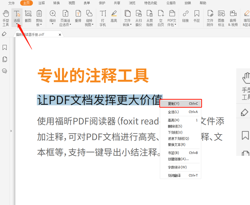Expand the left navigation panel arrow
250x205 pixels.
[x=11, y=131]
